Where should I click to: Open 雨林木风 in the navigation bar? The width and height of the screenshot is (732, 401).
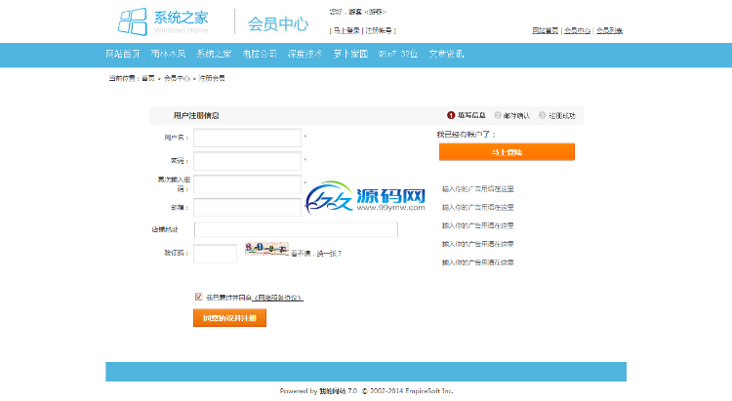(x=168, y=55)
